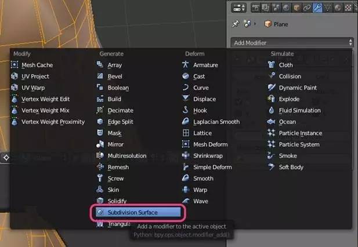Select the Mesh Deform modifier
This screenshot has height=247, width=358.
point(224,144)
